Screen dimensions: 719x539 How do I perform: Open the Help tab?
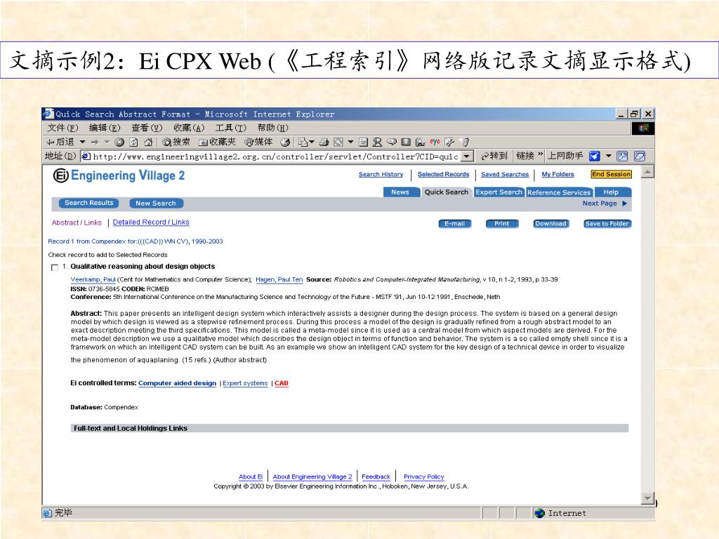tap(611, 192)
